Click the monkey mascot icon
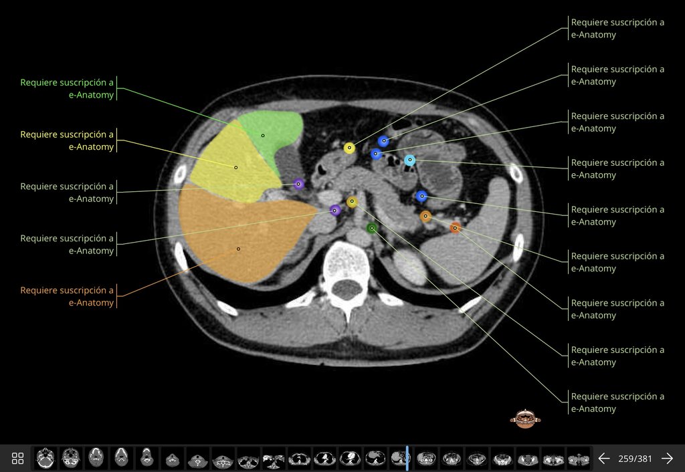685x472 pixels. [x=525, y=419]
